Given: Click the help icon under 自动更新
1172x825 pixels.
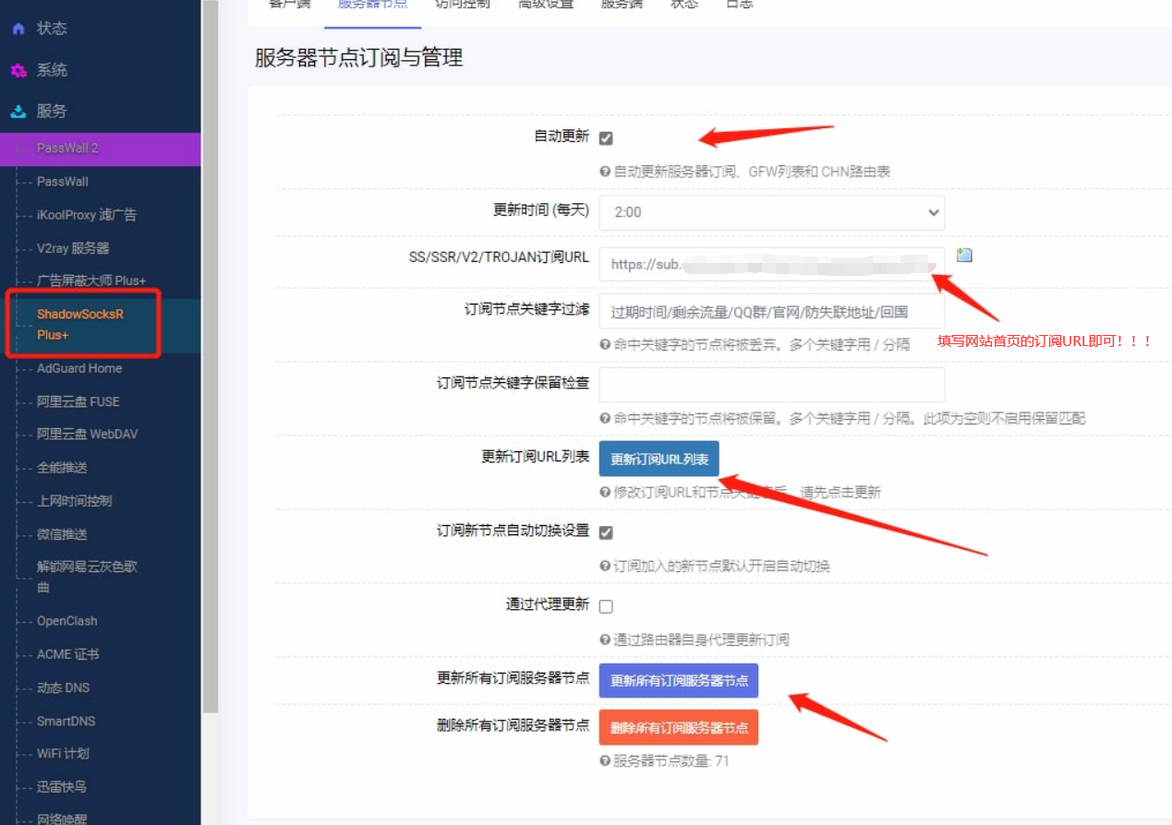Looking at the screenshot, I should (x=605, y=172).
